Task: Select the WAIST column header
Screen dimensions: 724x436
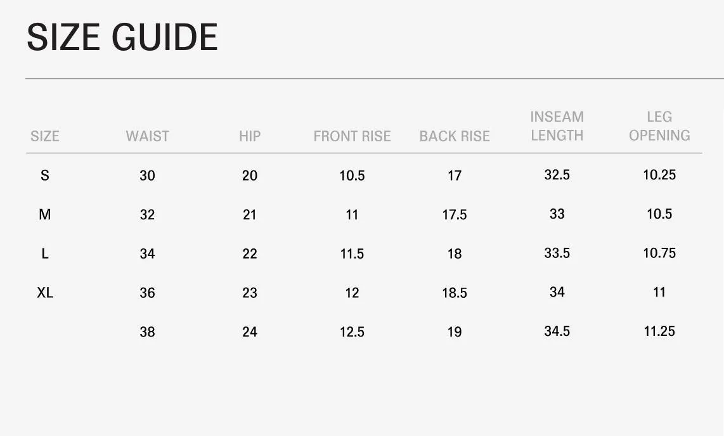Action: click(147, 136)
